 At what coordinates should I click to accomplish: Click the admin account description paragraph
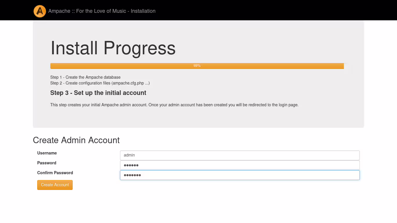click(x=174, y=105)
